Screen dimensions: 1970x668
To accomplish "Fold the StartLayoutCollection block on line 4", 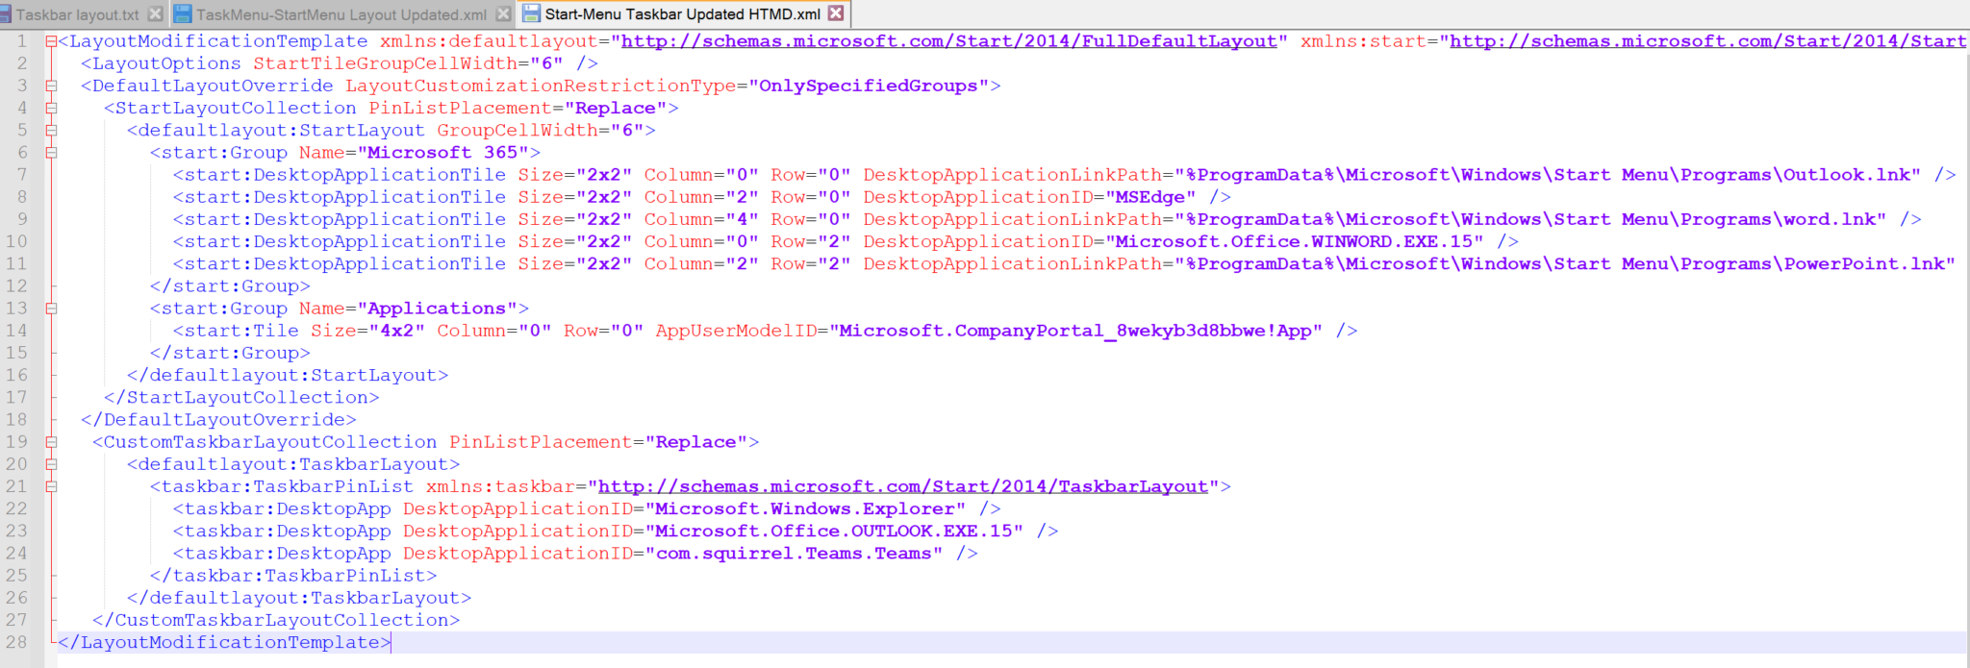I will pos(51,109).
